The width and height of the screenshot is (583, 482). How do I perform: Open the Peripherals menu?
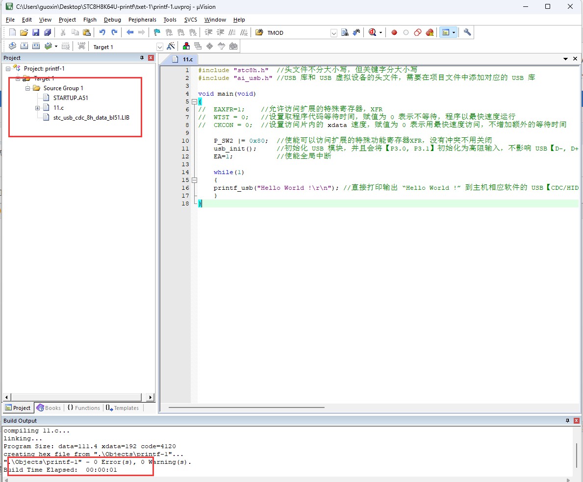point(142,20)
